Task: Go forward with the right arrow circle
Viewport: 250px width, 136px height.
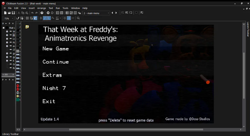Action: coord(52,13)
